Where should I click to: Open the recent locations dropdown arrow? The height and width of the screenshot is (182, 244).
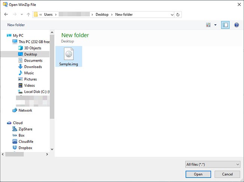tap(21, 15)
